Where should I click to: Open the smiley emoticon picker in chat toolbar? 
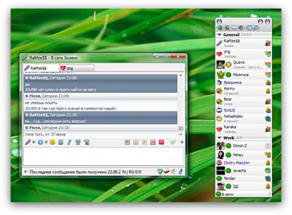53,142
